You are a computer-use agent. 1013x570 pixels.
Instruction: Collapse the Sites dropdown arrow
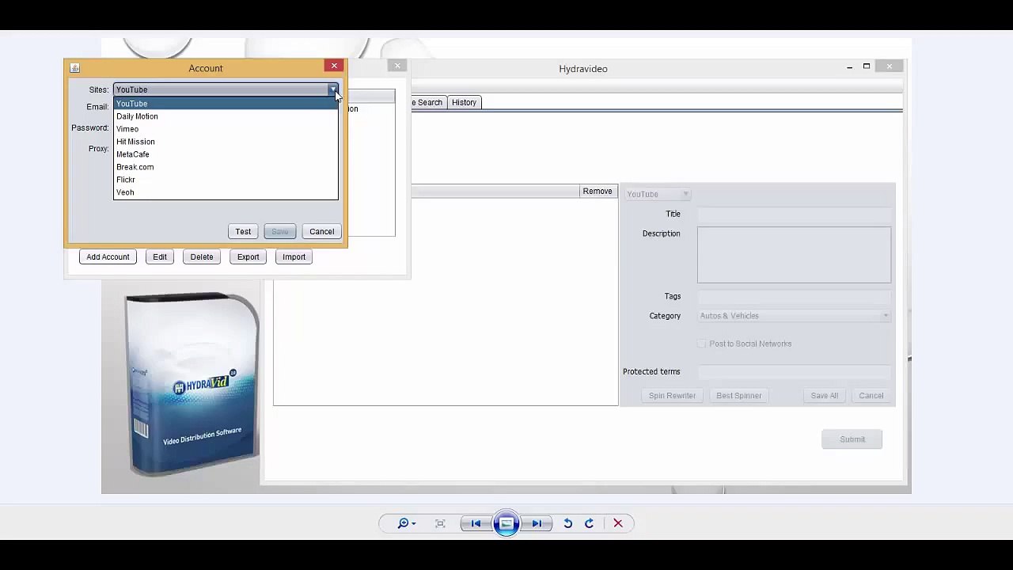(x=332, y=89)
